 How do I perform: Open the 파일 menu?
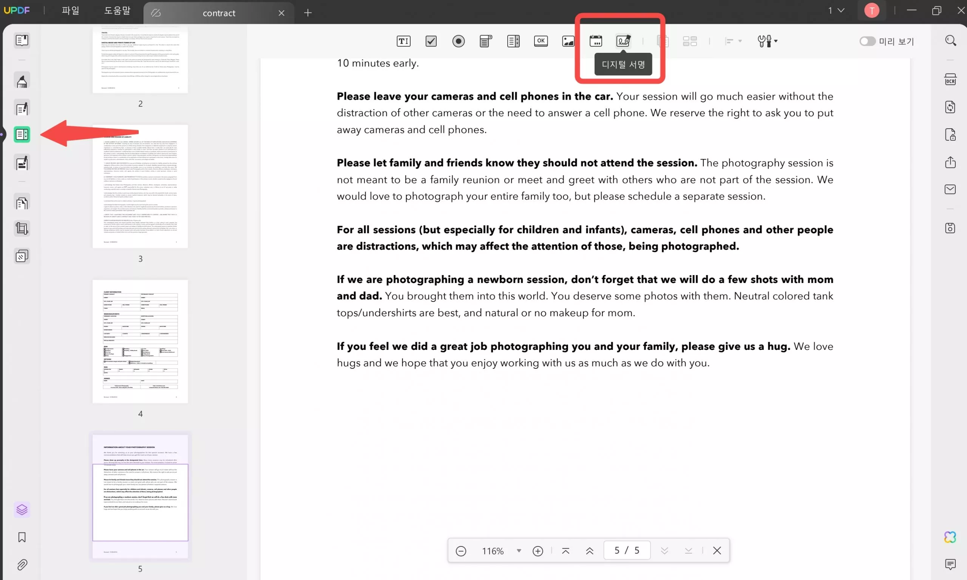70,11
